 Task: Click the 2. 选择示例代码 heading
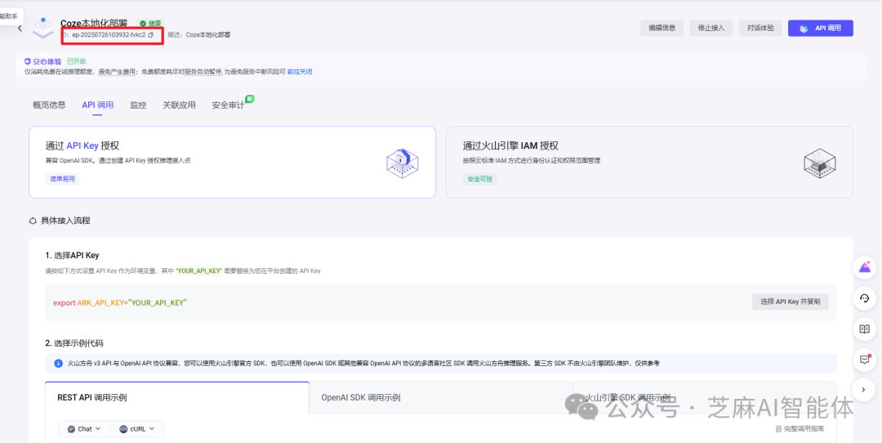(x=74, y=343)
